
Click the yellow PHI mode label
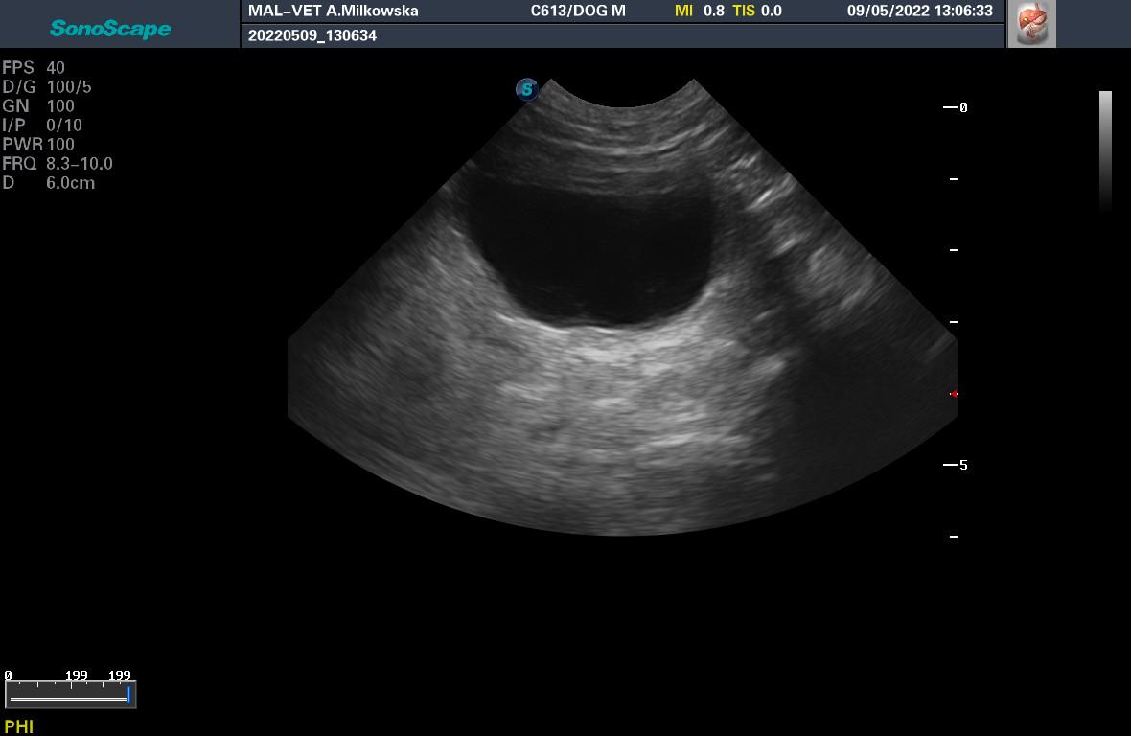[19, 726]
